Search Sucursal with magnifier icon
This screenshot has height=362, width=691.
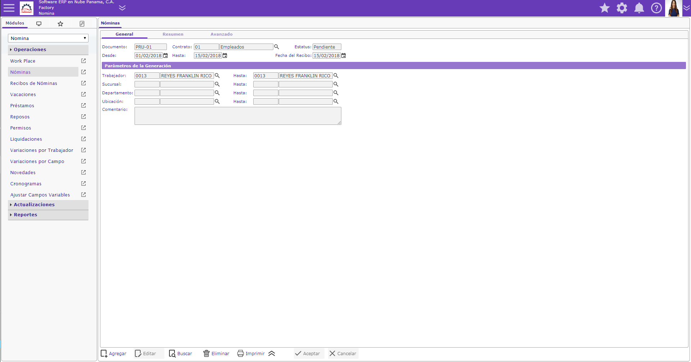tap(217, 84)
